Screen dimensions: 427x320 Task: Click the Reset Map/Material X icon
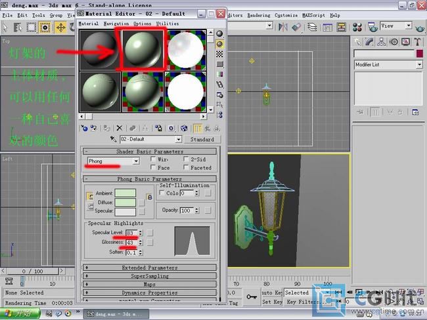[120, 128]
